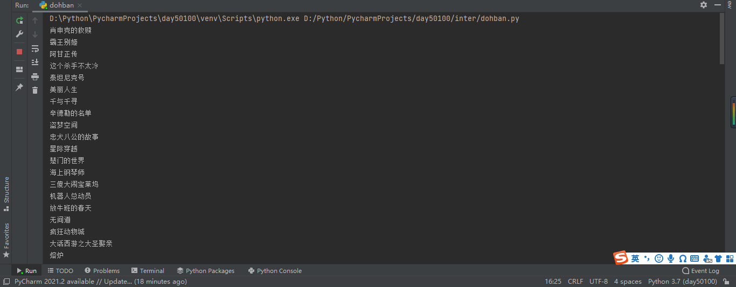Click the output line 盗梦空间
Image resolution: width=736 pixels, height=287 pixels.
pyautogui.click(x=64, y=125)
